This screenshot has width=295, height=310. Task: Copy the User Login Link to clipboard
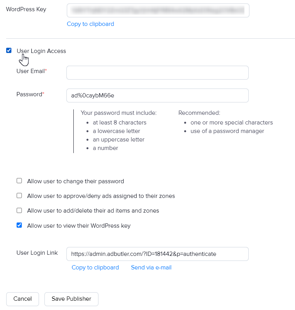tap(95, 267)
